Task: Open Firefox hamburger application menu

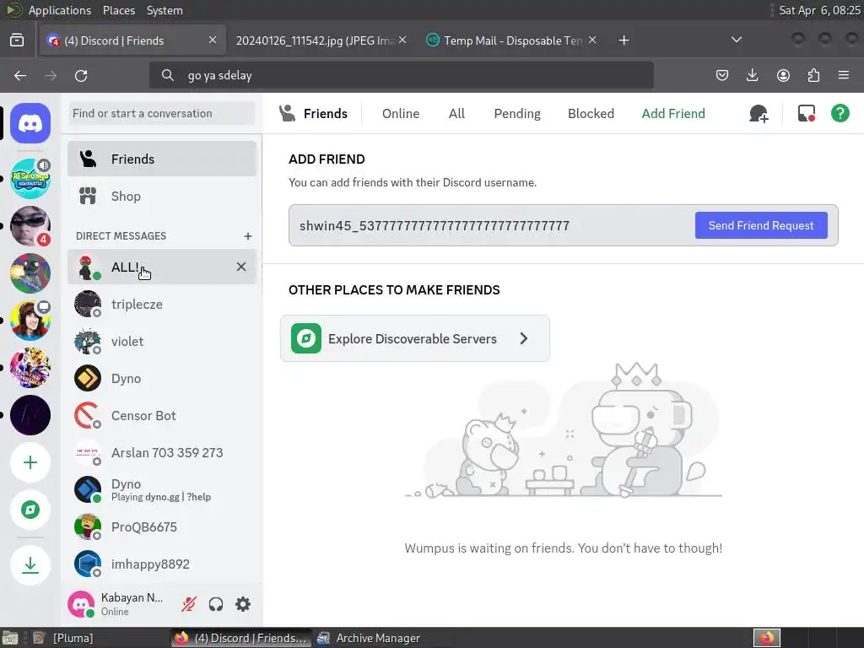Action: [844, 75]
